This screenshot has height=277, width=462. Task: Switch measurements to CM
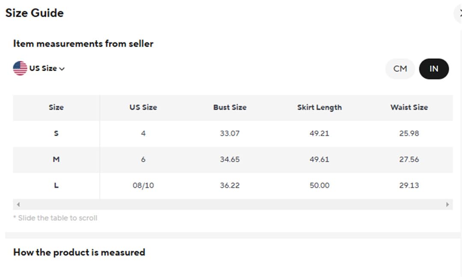click(x=400, y=69)
